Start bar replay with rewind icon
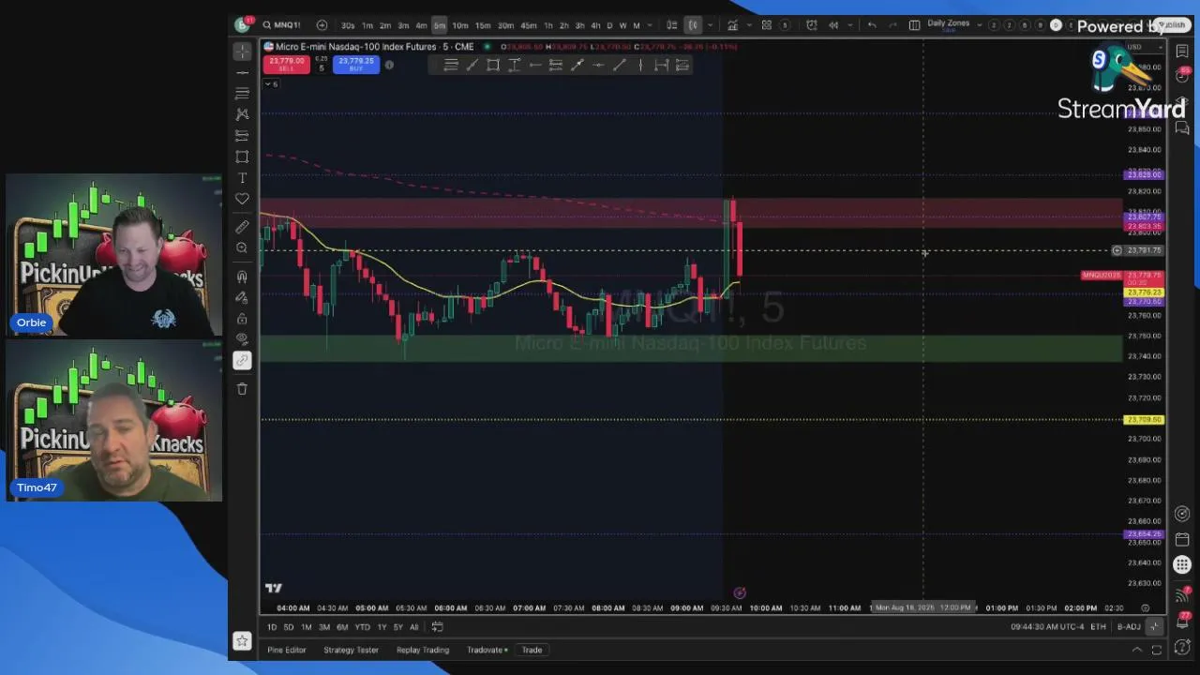 832,25
